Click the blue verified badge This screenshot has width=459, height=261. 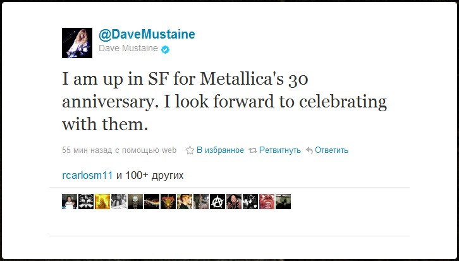[166, 49]
